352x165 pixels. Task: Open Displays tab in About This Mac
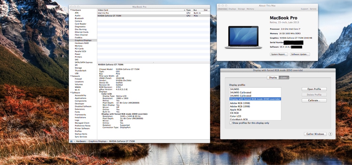[x=232, y=9]
